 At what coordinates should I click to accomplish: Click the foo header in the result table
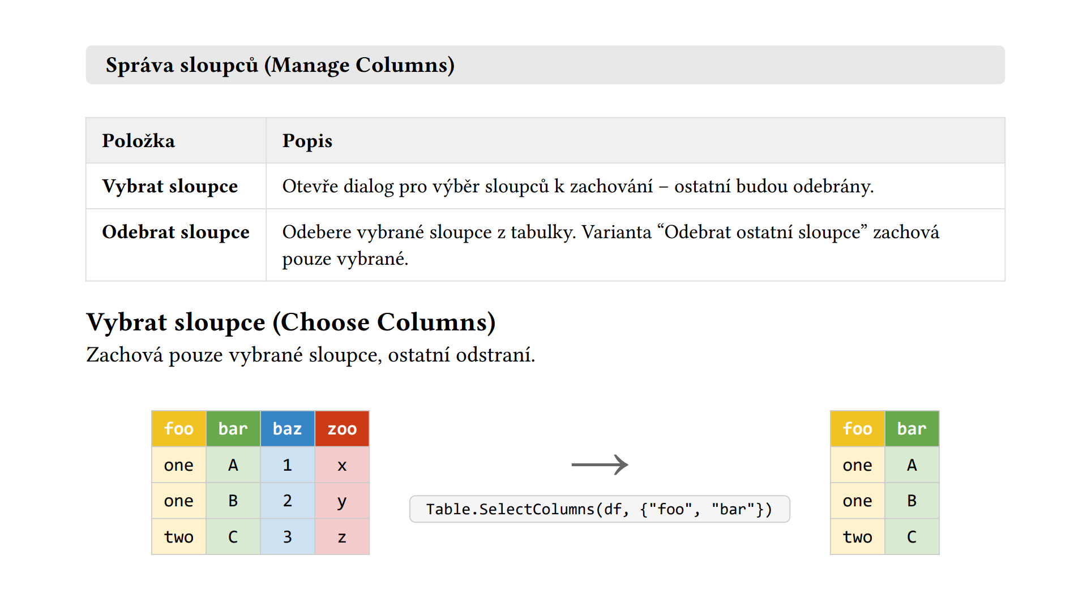click(x=858, y=429)
